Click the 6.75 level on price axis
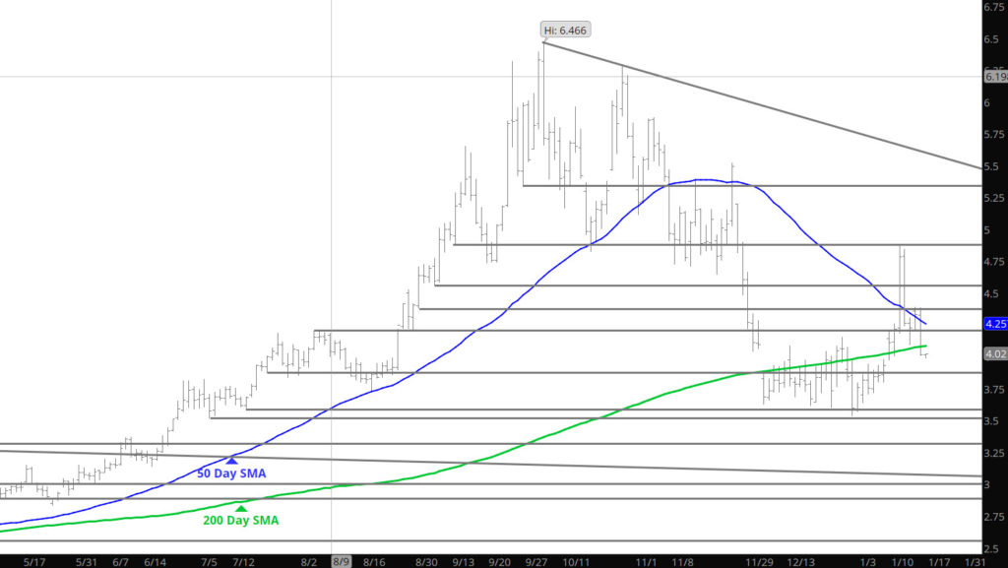 994,8
